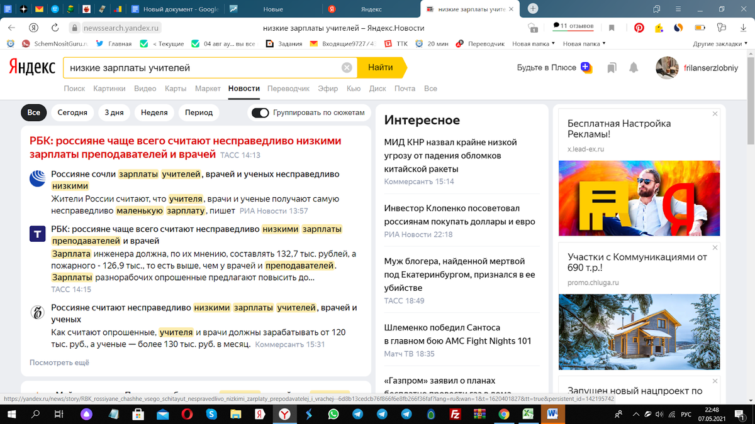Open FileZilla from the taskbar

[x=456, y=414]
